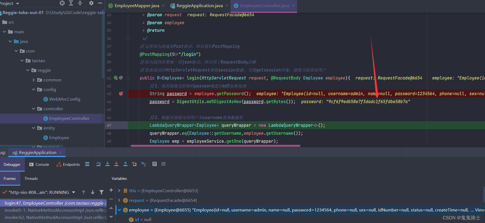485x223 pixels.
Task: Collapse the com package
Action: coord(16,51)
